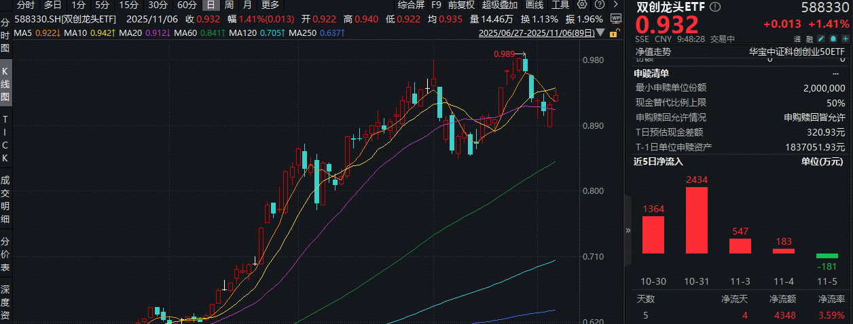Click the pencil edit note icon
This screenshot has height=324, width=853.
click(x=822, y=39)
